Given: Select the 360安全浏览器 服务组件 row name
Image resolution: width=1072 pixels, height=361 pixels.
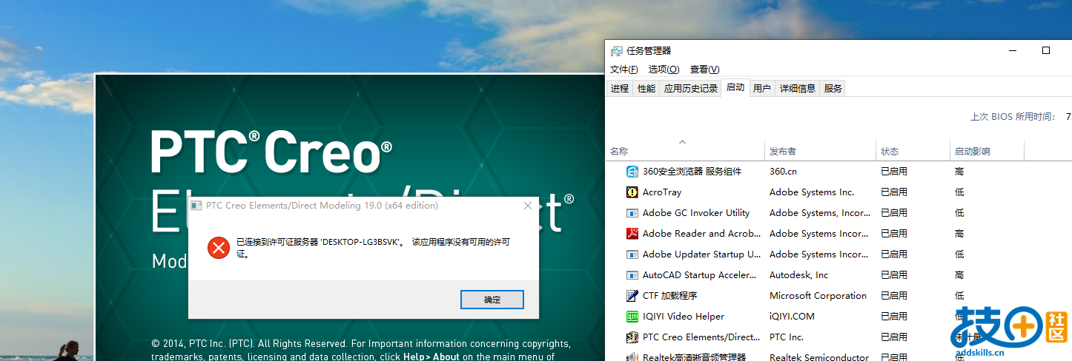Looking at the screenshot, I should [x=692, y=172].
